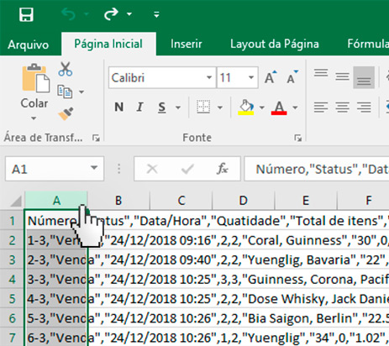
Task: Open the Fórmulas tab
Action: tap(368, 44)
